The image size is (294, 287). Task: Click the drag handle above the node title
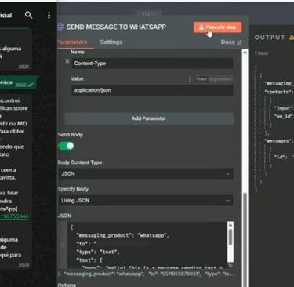(148, 15)
